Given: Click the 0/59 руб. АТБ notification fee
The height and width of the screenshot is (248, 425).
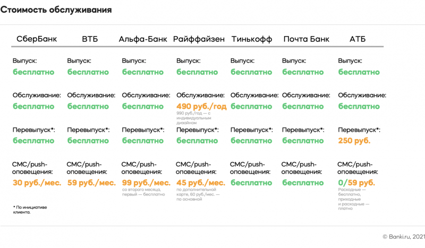Looking at the screenshot, I should point(356,182).
